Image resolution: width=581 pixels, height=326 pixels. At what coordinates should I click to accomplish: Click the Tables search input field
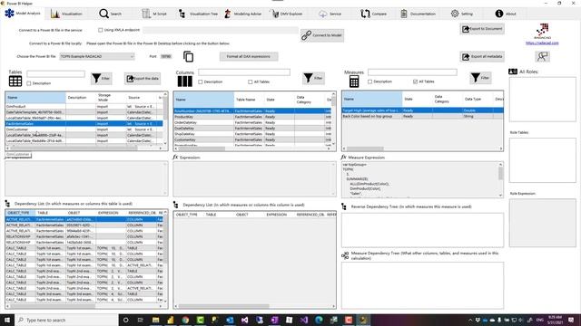[x=55, y=74]
